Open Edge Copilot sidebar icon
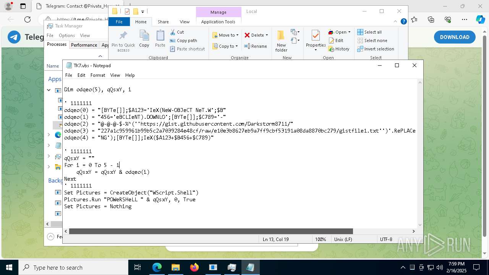489x275 pixels. [480, 19]
